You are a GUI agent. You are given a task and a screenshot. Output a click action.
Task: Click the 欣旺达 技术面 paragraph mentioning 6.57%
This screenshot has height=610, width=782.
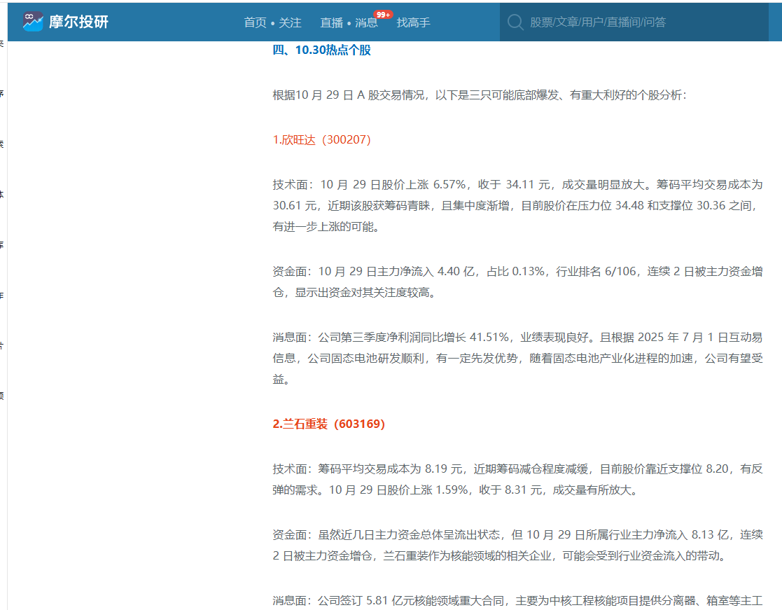click(517, 205)
